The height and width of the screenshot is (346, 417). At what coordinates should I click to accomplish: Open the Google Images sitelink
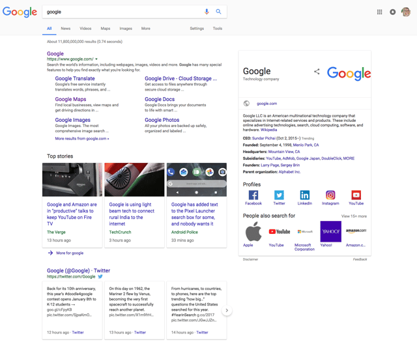pos(72,120)
